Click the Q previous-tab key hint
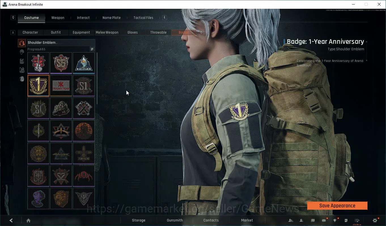This screenshot has height=226, width=386. tap(13, 18)
